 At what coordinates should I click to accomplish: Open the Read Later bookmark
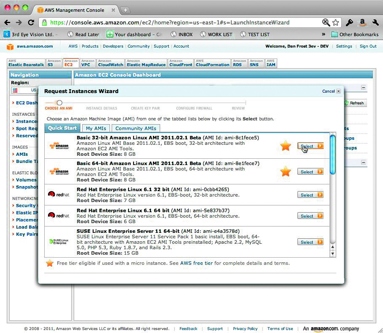(83, 35)
